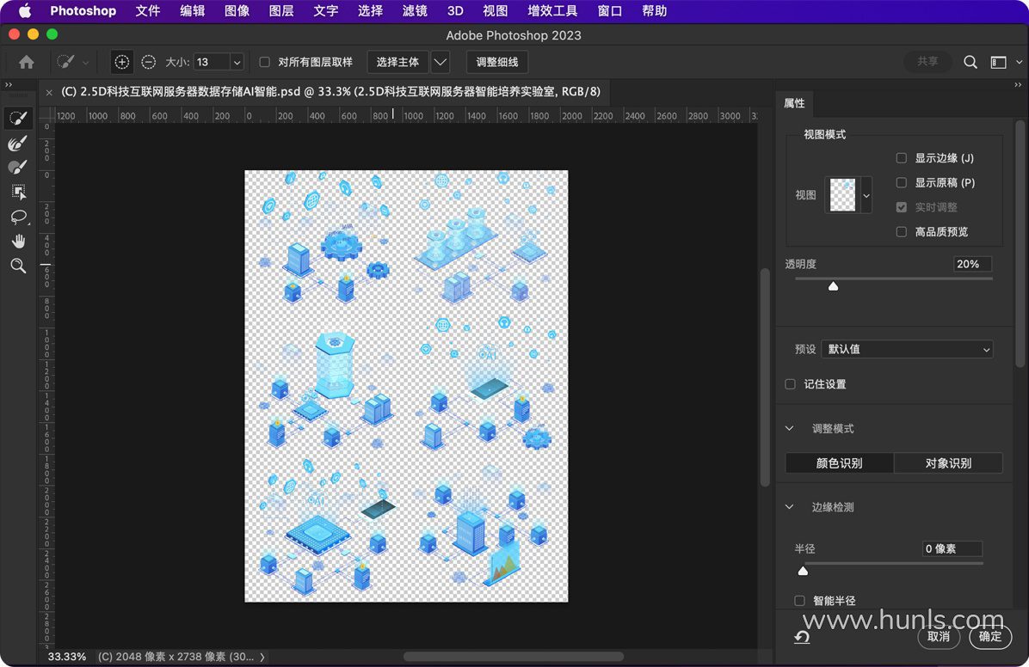
Task: Open the 视图 mode thumbnail dropdown
Action: click(x=866, y=196)
